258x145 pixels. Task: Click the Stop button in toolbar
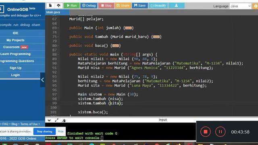pos(106,6)
